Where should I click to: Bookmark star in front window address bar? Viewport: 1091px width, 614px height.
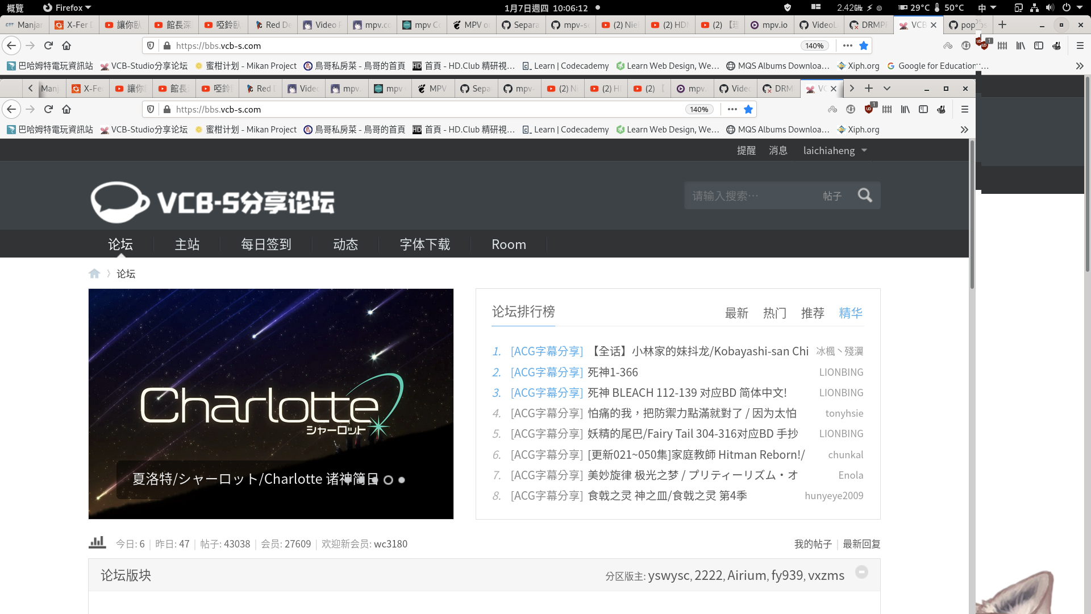(748, 109)
